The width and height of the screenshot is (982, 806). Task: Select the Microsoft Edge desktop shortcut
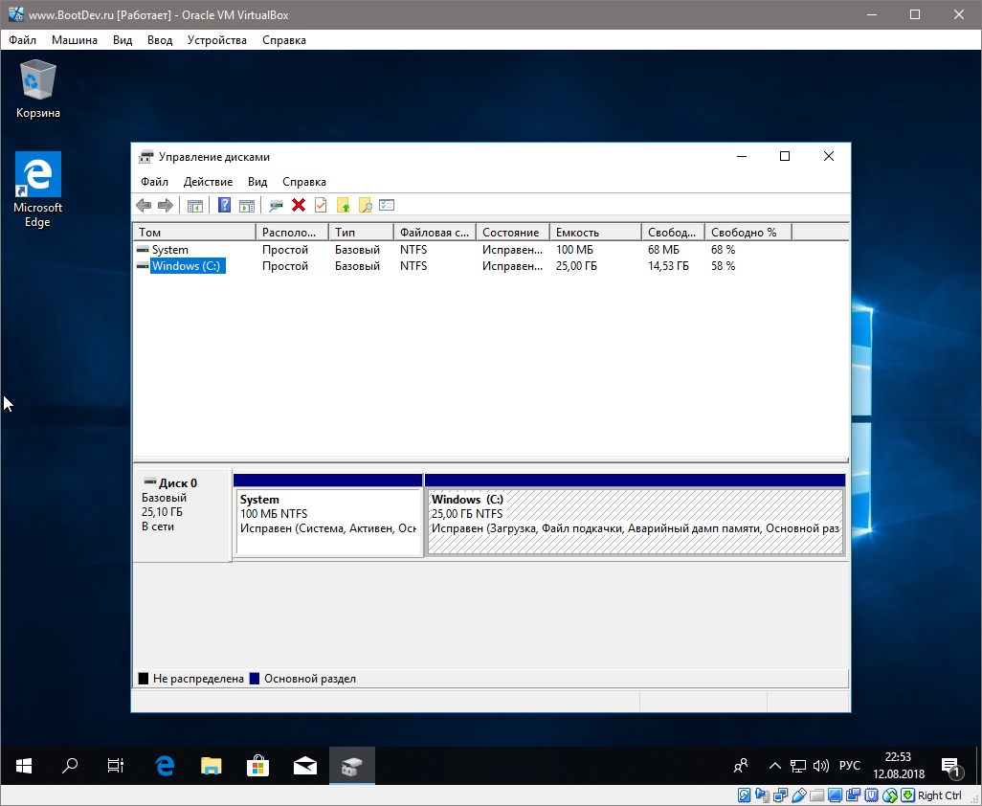click(37, 190)
